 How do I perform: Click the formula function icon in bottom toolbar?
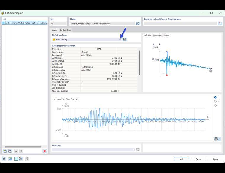(27, 159)
